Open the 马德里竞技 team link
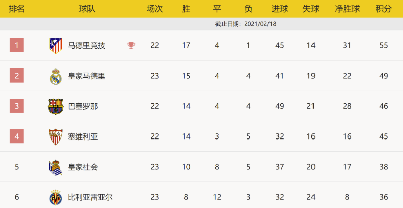The height and width of the screenshot is (208, 403). tap(86, 46)
